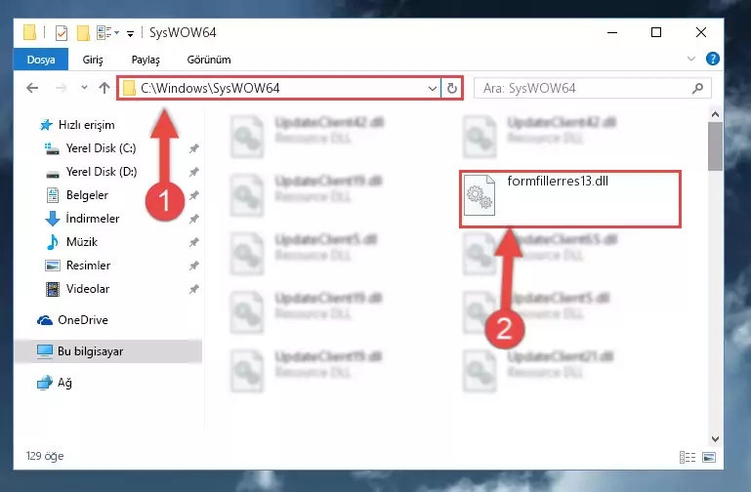This screenshot has height=492, width=751.
Task: Click the address bar path C:\Windows\SysWOW64
Action: pyautogui.click(x=210, y=88)
